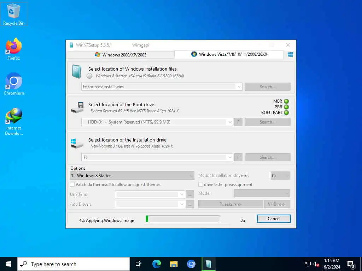Viewport: 362px width, 271px height.
Task: Expand the HDD-0:1 System Reserved boot drive dropdown
Action: click(x=230, y=122)
